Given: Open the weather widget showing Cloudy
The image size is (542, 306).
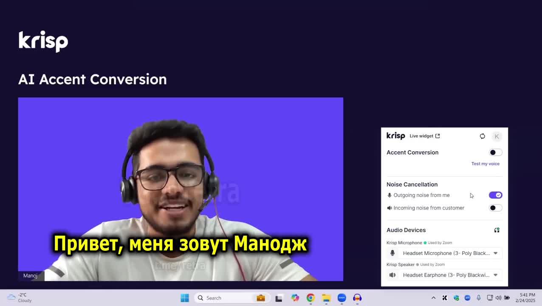Looking at the screenshot, I should (x=19, y=297).
